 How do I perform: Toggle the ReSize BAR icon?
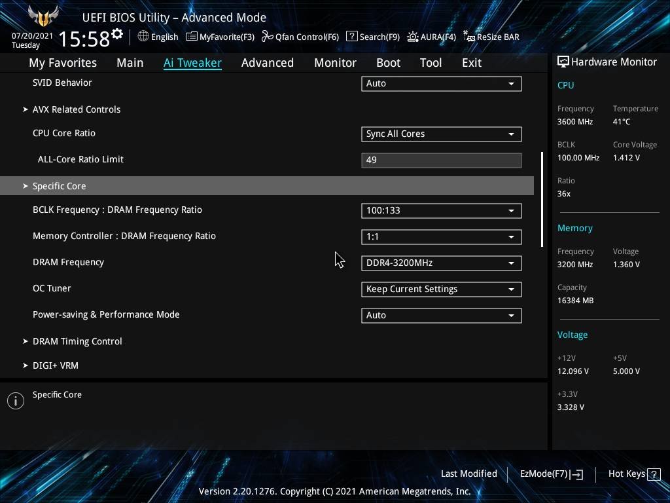click(468, 37)
